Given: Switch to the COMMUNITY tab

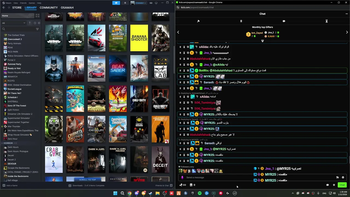Looking at the screenshot, I should pos(49,7).
